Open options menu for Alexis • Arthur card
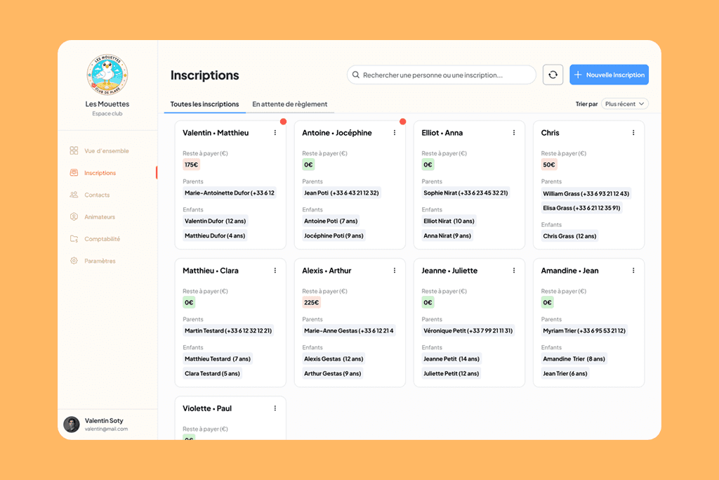Image resolution: width=719 pixels, height=480 pixels. (395, 271)
